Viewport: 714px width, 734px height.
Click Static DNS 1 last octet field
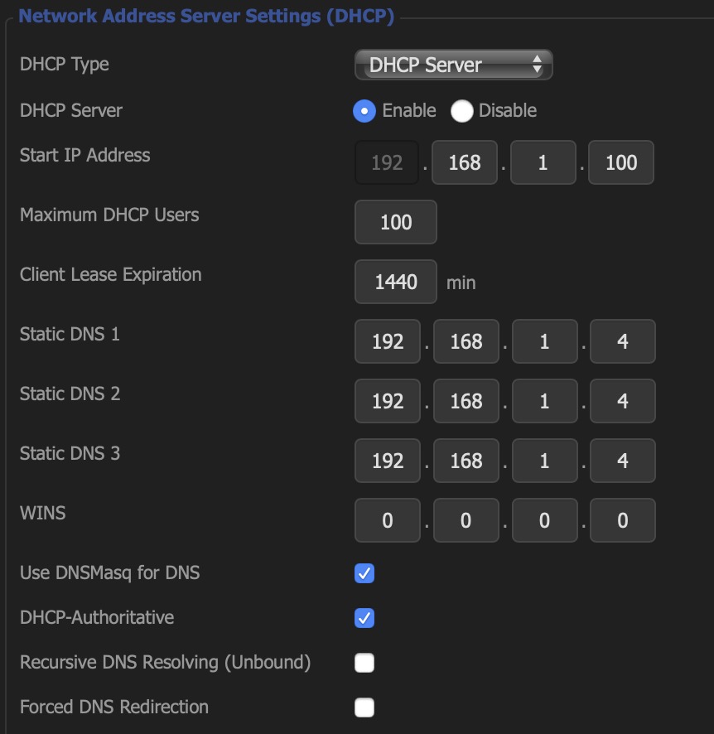(x=623, y=341)
